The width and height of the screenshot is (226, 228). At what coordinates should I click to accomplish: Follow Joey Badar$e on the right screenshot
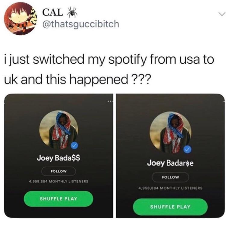click(171, 177)
